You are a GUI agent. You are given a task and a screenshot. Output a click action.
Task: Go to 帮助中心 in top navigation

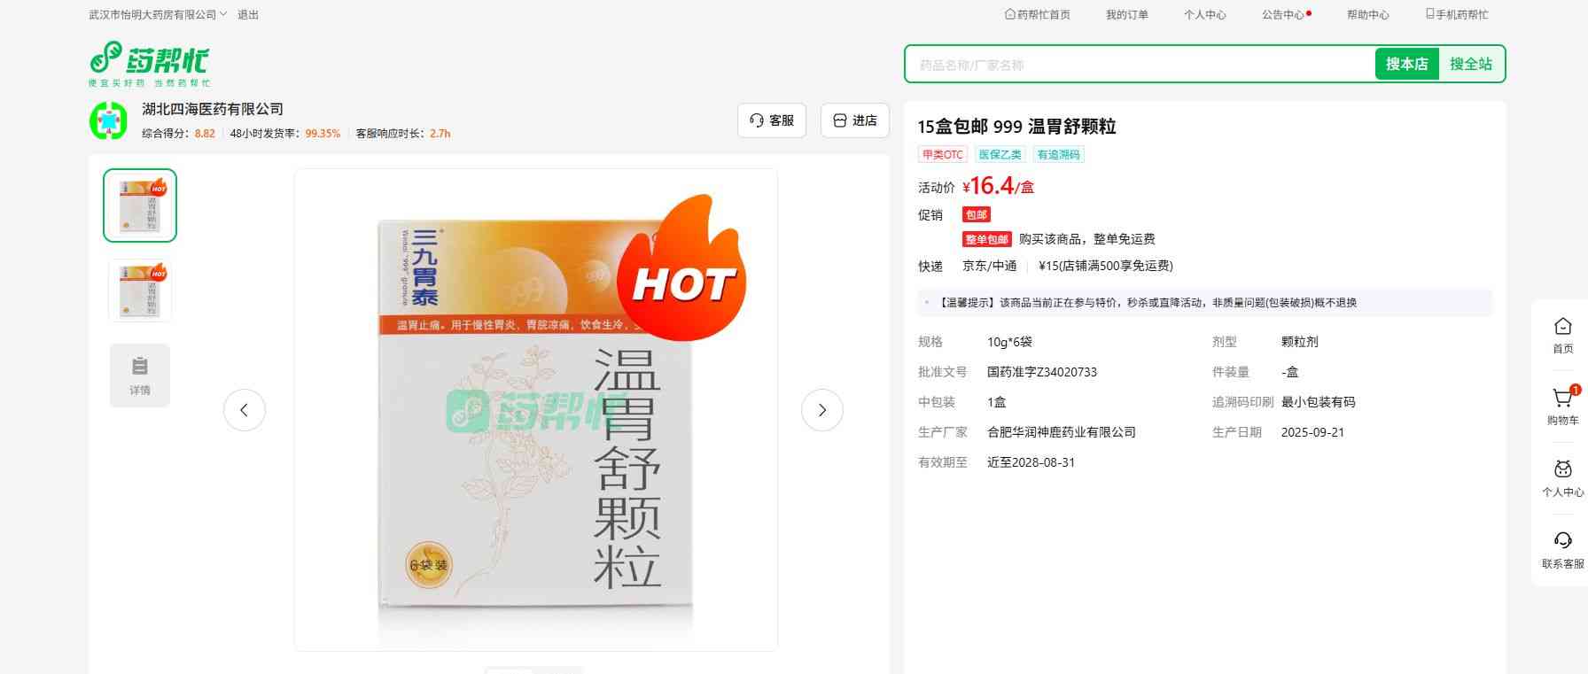(1367, 15)
